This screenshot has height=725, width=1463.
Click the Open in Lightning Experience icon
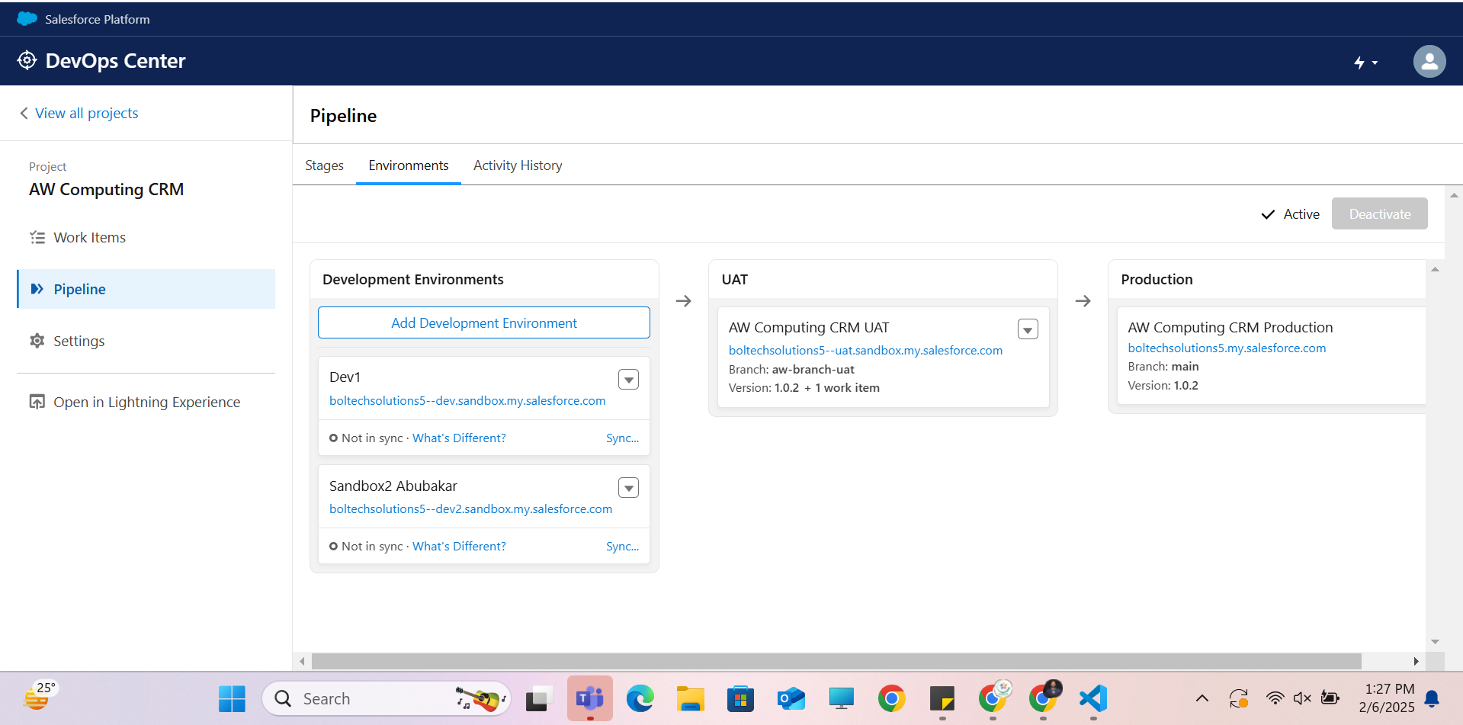click(37, 401)
